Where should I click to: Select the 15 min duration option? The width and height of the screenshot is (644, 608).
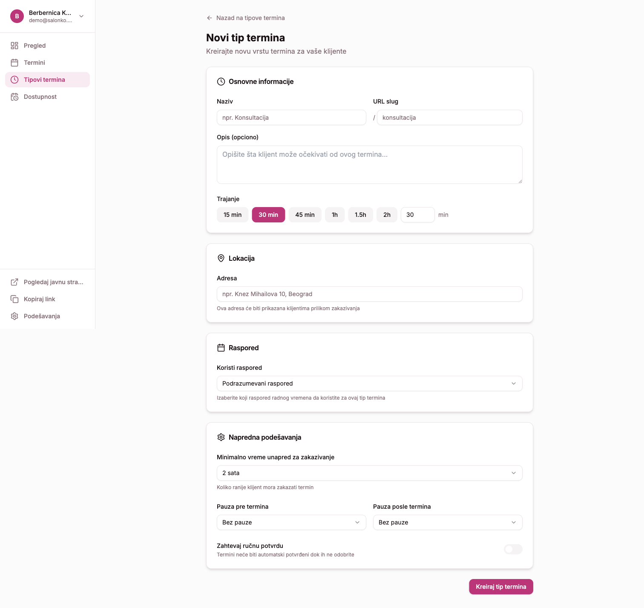[x=233, y=215]
